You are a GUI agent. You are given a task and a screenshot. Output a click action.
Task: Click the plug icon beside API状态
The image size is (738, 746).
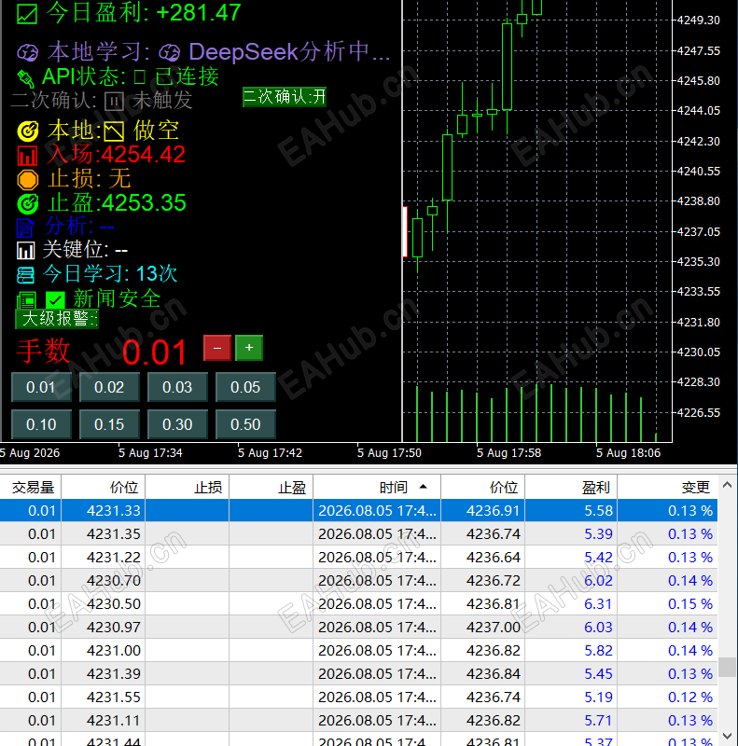click(26, 78)
